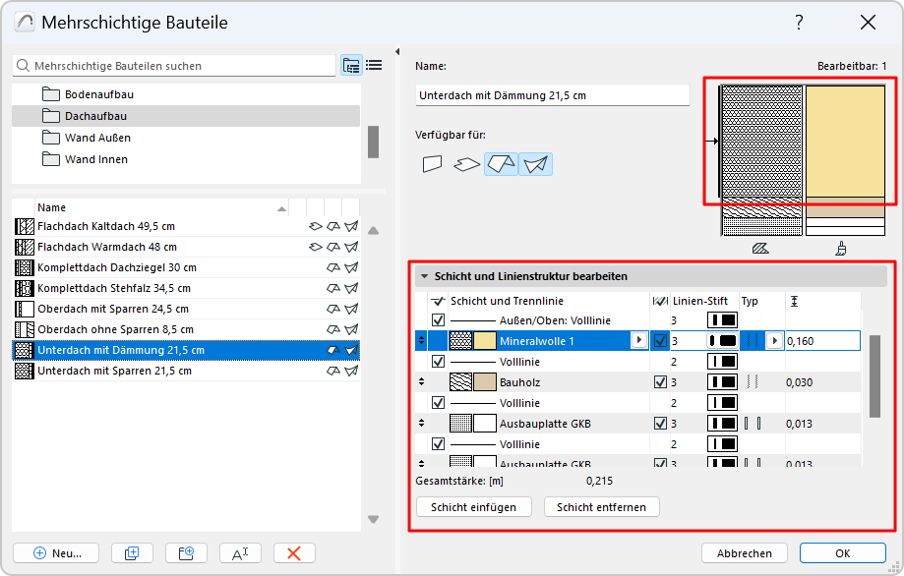Click the folder tree scrollbar thumb
The image size is (904, 576).
[x=374, y=142]
